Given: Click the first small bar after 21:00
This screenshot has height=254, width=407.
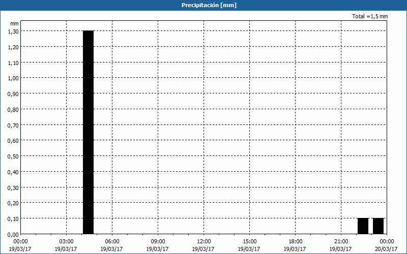Looking at the screenshot, I should [x=363, y=226].
